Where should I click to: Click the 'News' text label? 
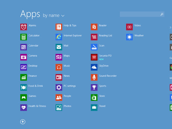pyautogui.click(x=67, y=76)
